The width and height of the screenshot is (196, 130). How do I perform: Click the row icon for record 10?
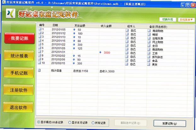pyautogui.click(x=39, y=63)
